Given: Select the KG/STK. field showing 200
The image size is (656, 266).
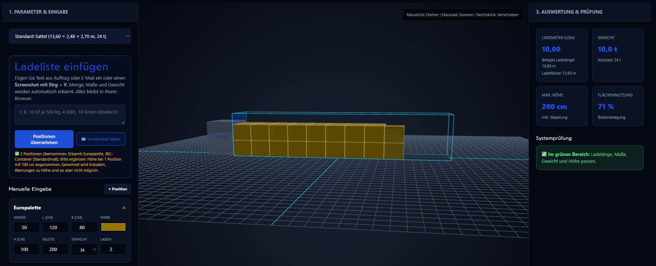Looking at the screenshot, I should pyautogui.click(x=55, y=249).
